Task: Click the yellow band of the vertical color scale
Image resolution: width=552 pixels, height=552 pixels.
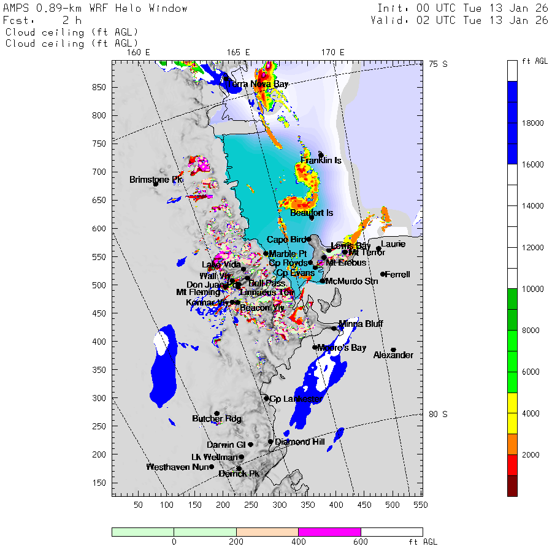Action: click(512, 413)
